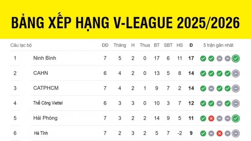This screenshot has width=251, height=141.
Task: Click Ninh Bình's first green win icon
Action: pyautogui.click(x=203, y=59)
